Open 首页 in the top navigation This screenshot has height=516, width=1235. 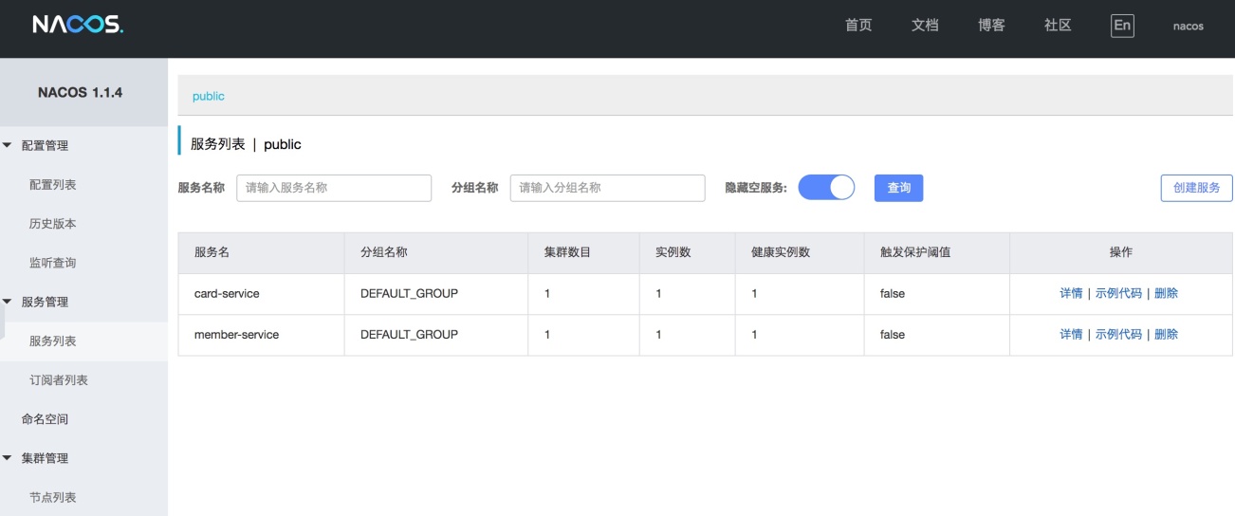858,26
